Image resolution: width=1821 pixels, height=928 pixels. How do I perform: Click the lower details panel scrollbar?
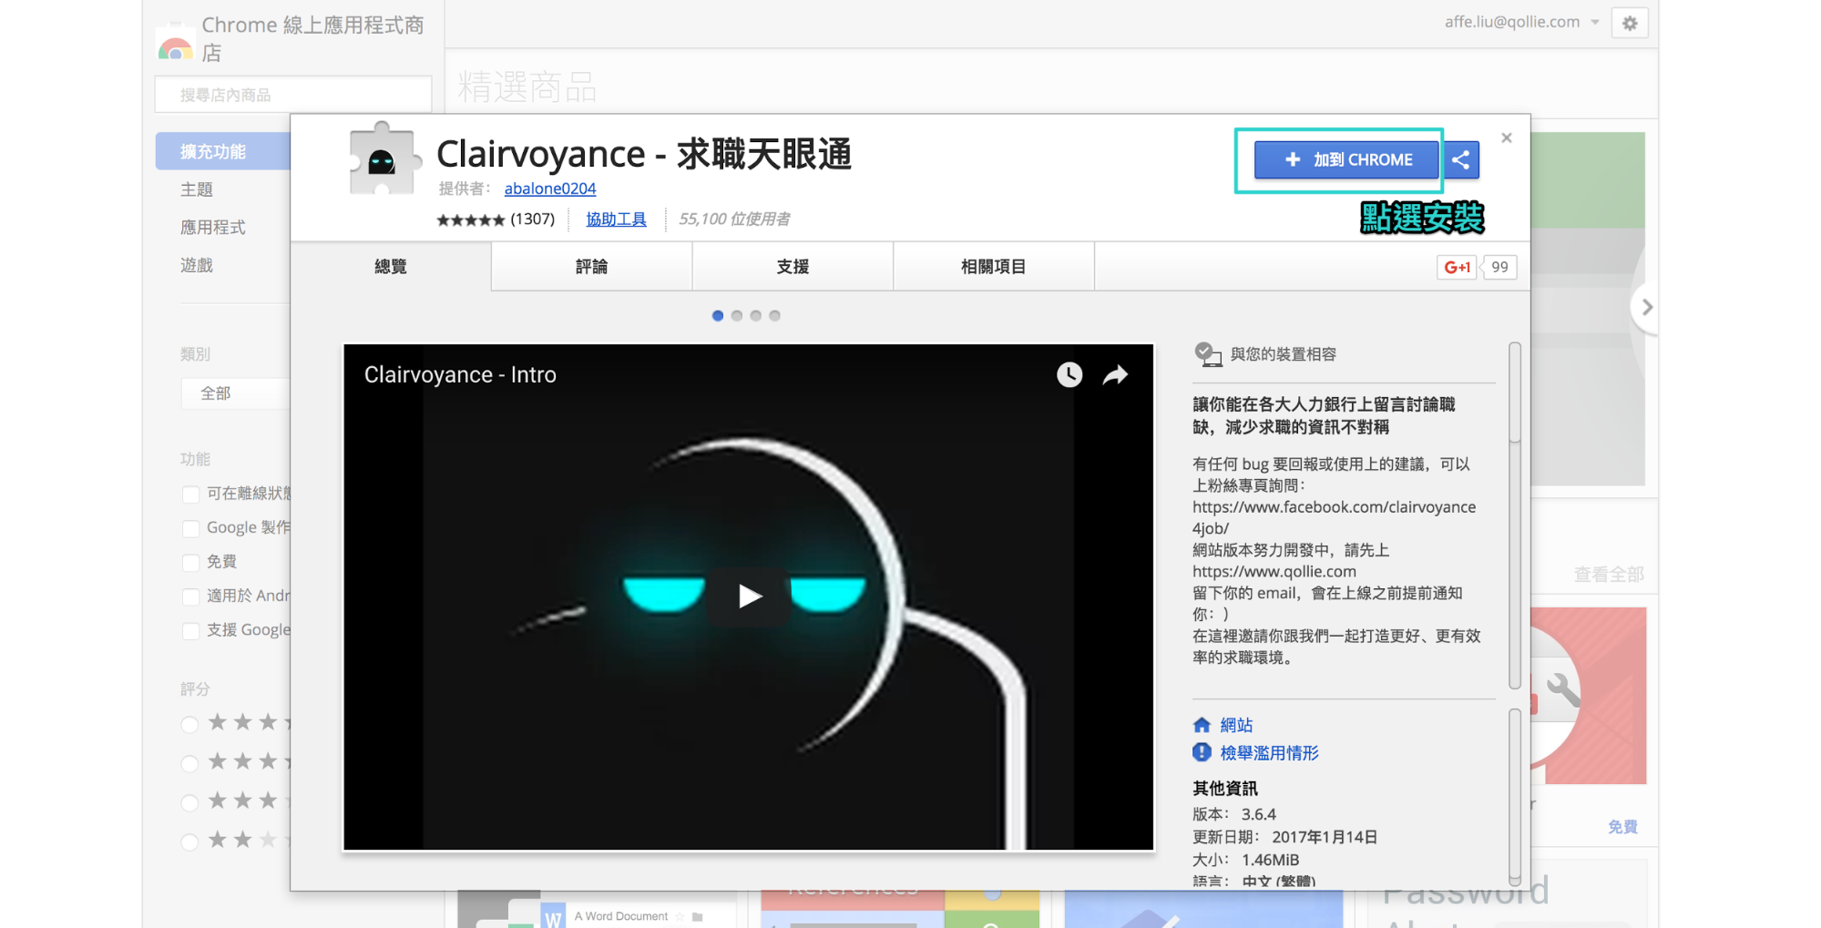1515,797
